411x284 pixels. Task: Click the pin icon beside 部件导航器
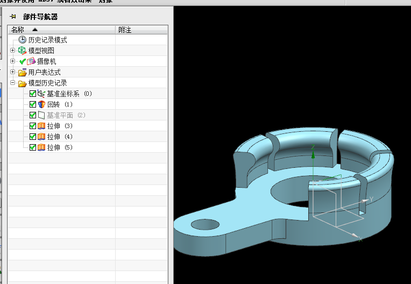pyautogui.click(x=13, y=17)
